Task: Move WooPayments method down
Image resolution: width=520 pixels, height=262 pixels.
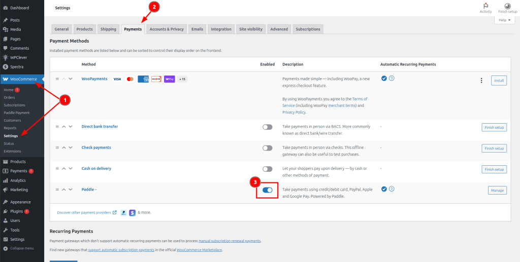Action: 70,79
